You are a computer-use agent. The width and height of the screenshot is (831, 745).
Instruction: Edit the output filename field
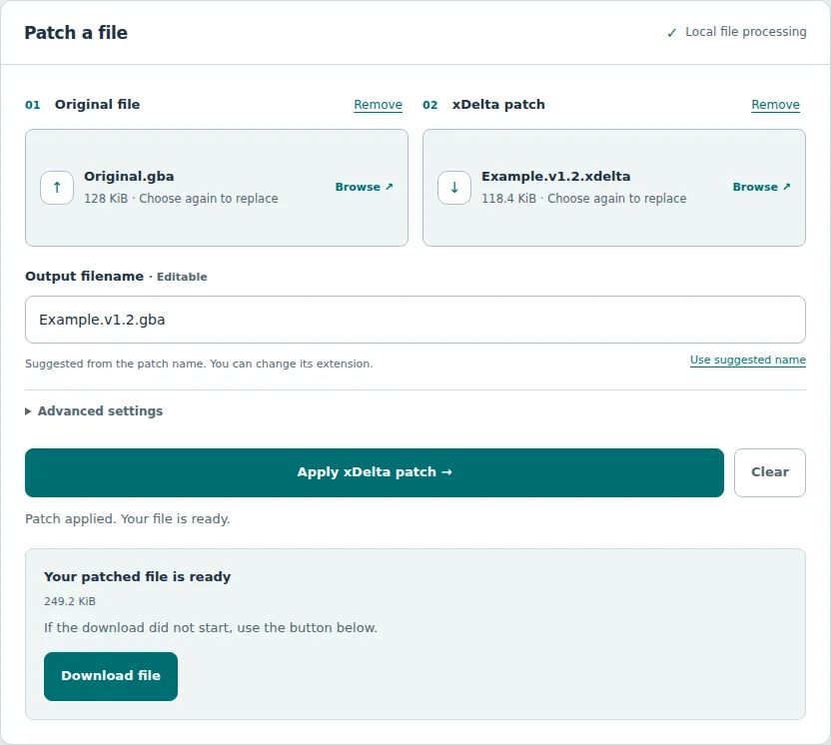click(415, 320)
